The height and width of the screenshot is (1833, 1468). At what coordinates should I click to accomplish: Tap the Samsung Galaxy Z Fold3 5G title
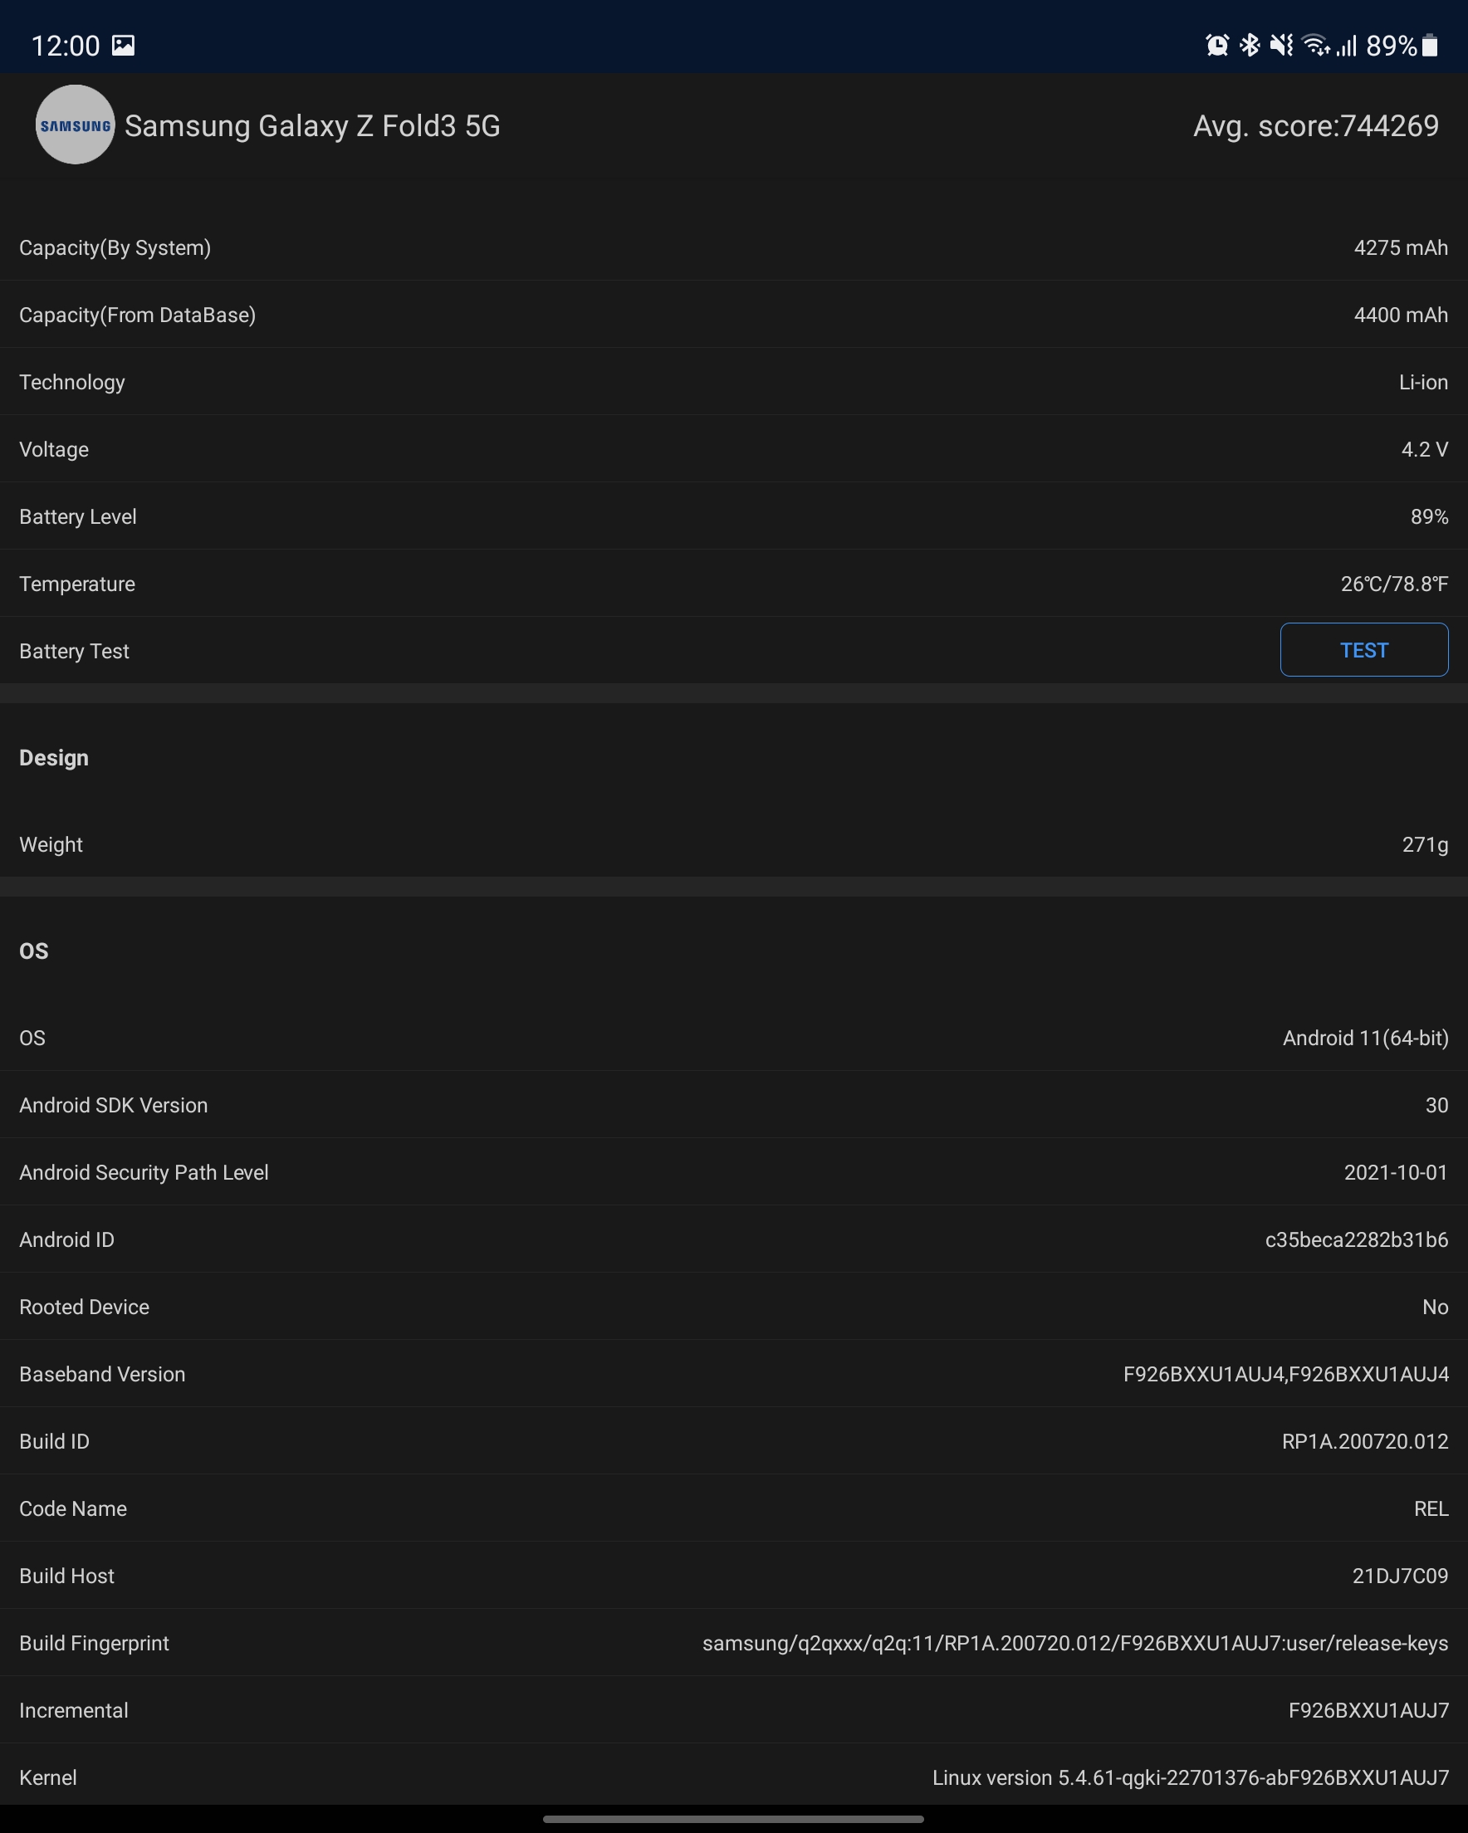(312, 126)
